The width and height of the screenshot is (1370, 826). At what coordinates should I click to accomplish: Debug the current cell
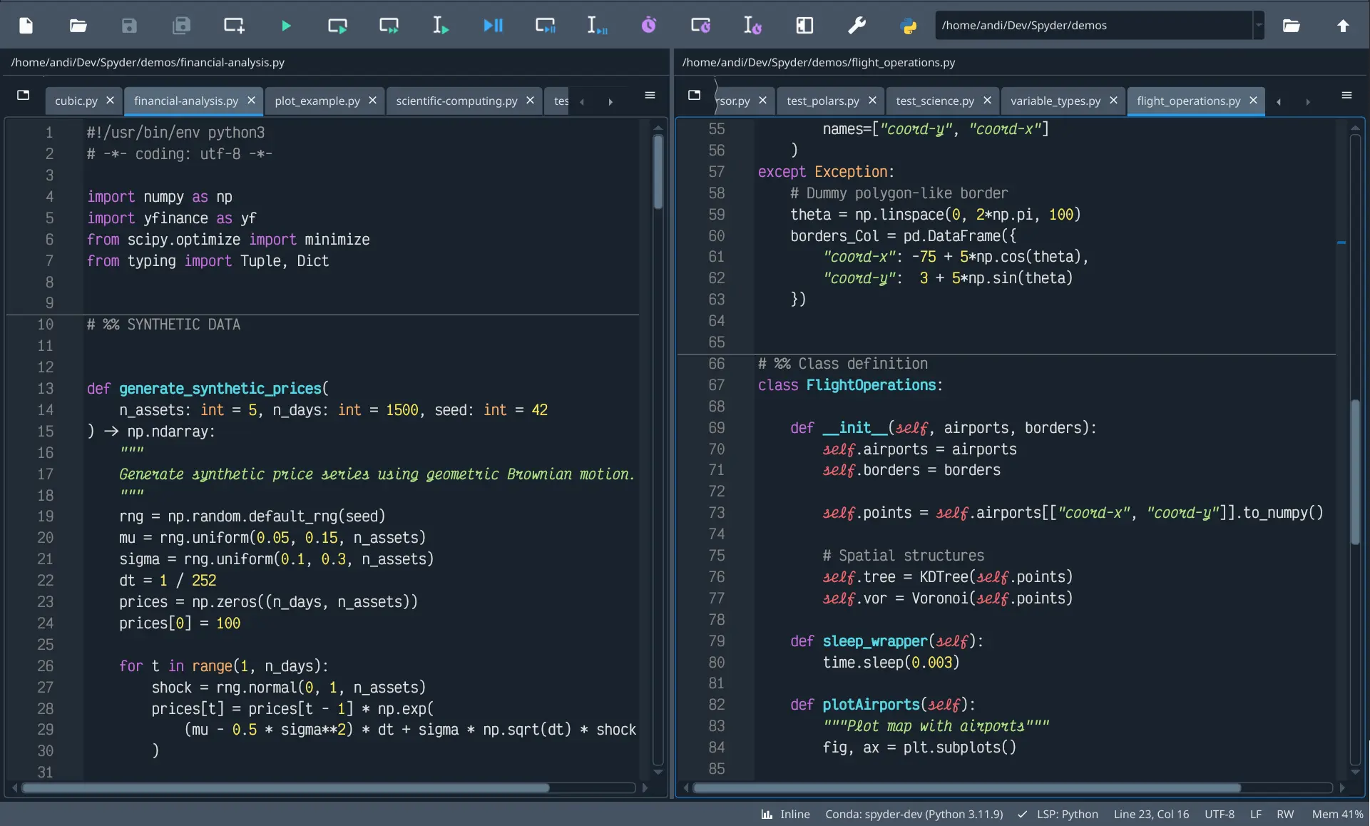coord(545,26)
